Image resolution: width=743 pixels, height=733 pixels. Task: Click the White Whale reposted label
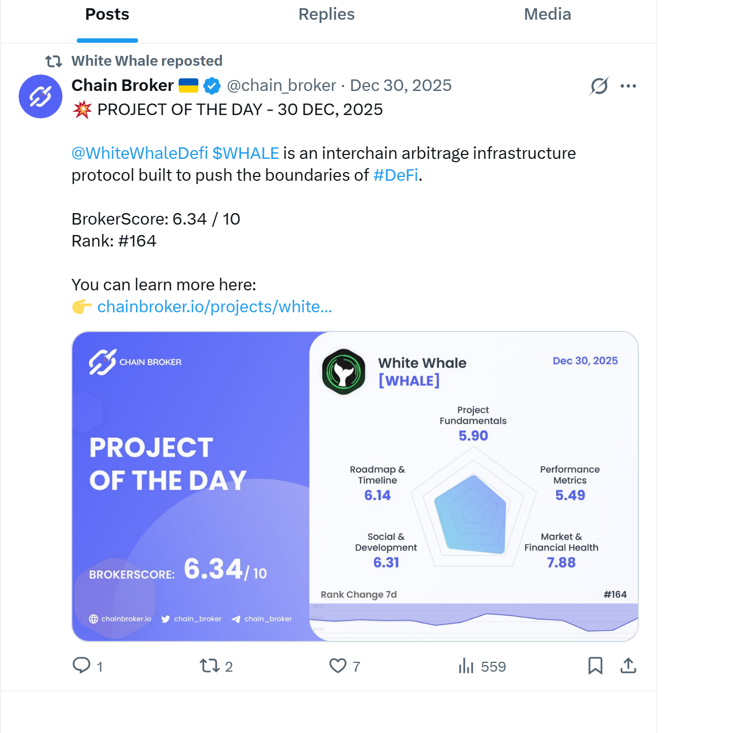(x=147, y=61)
